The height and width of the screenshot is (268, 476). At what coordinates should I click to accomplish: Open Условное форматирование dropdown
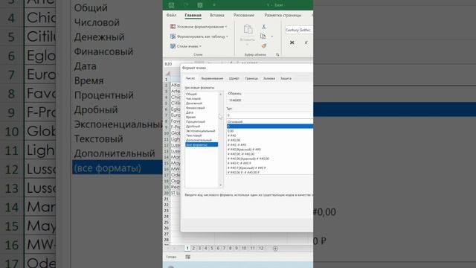pos(199,27)
